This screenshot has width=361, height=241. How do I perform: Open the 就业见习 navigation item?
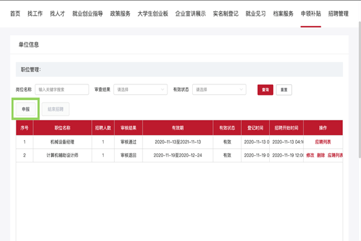(x=255, y=14)
